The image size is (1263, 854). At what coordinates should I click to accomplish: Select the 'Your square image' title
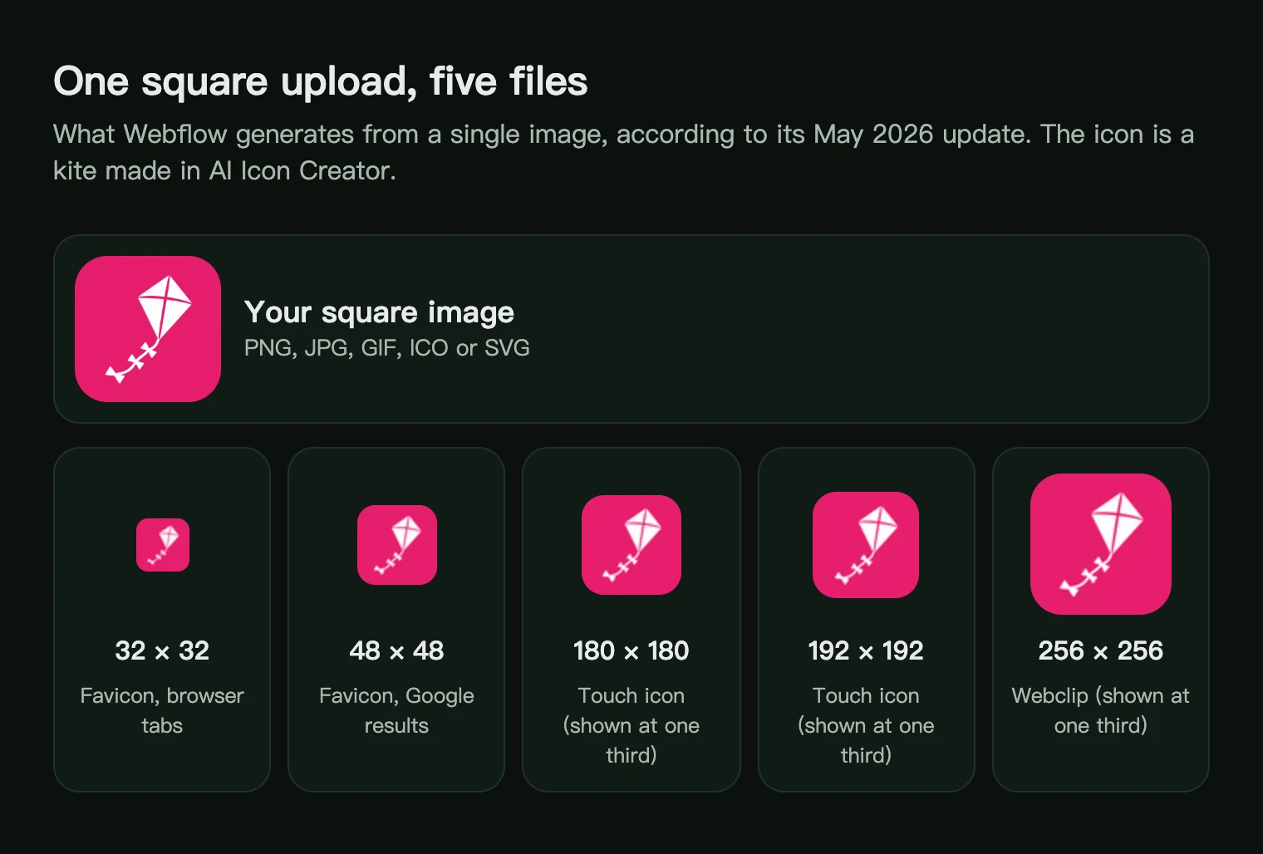tap(379, 312)
